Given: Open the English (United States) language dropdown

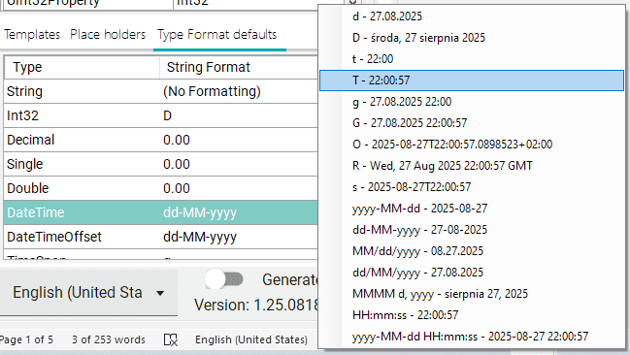Looking at the screenshot, I should (88, 293).
